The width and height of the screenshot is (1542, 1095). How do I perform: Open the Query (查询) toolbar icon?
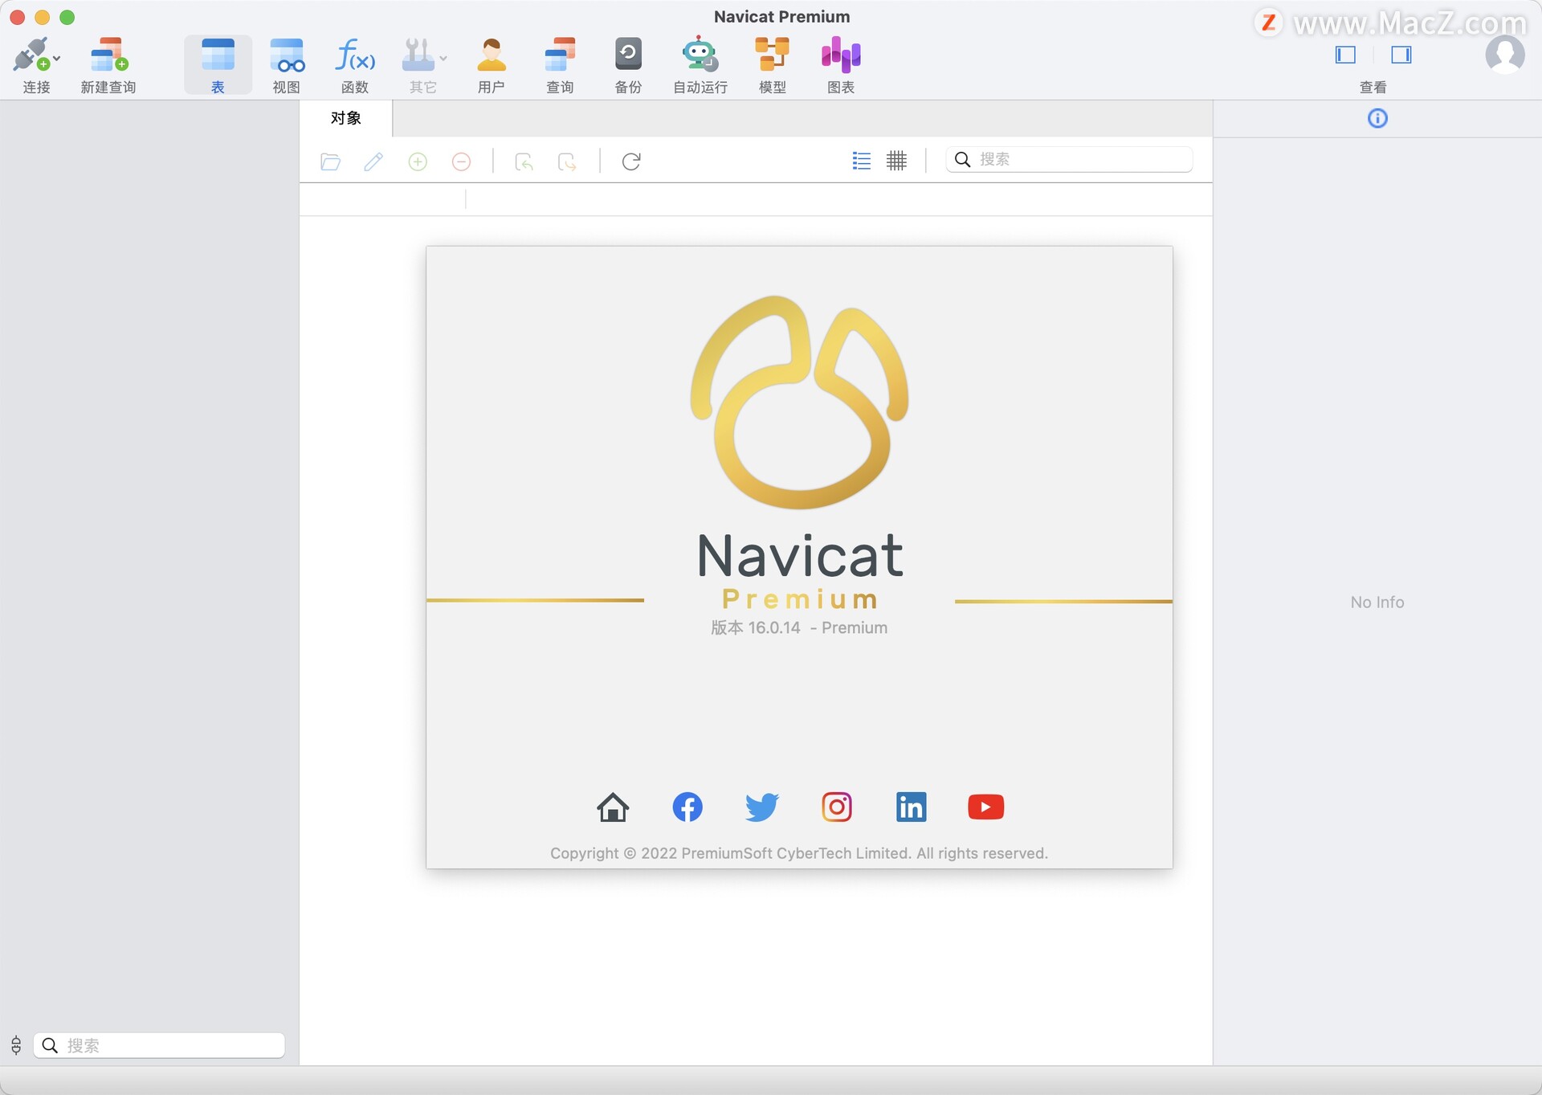click(x=560, y=55)
